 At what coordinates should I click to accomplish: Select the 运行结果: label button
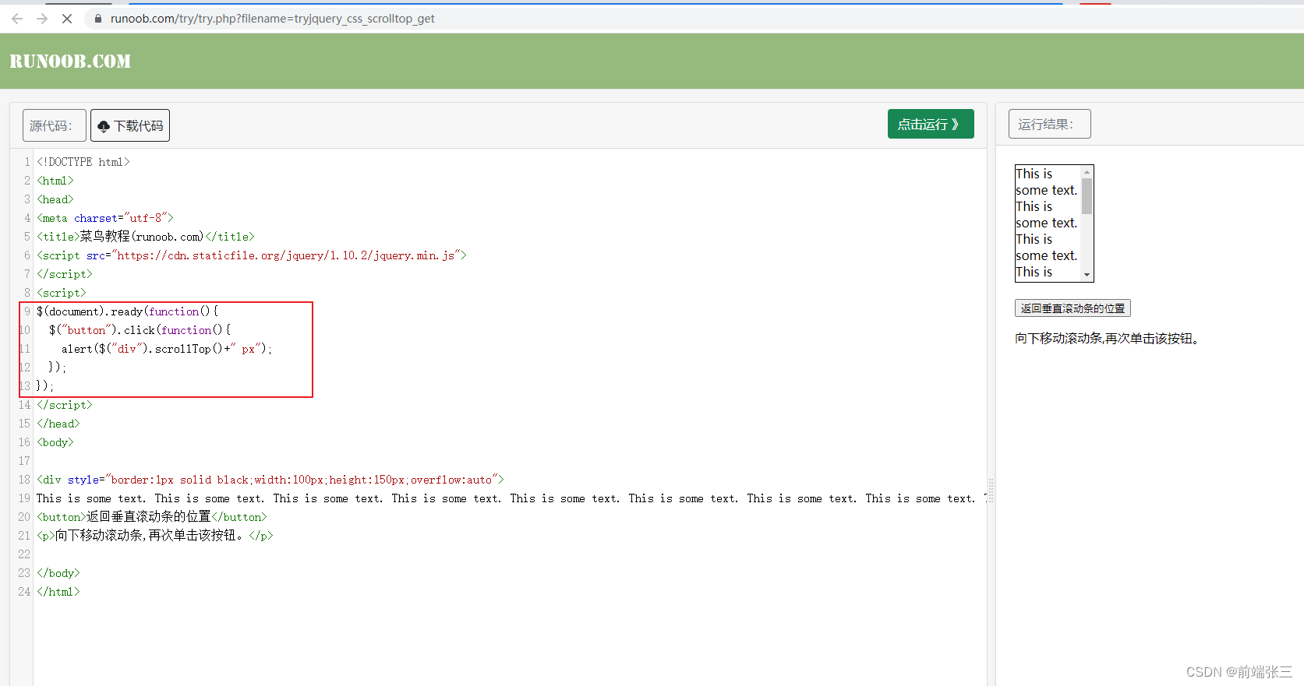tap(1049, 124)
